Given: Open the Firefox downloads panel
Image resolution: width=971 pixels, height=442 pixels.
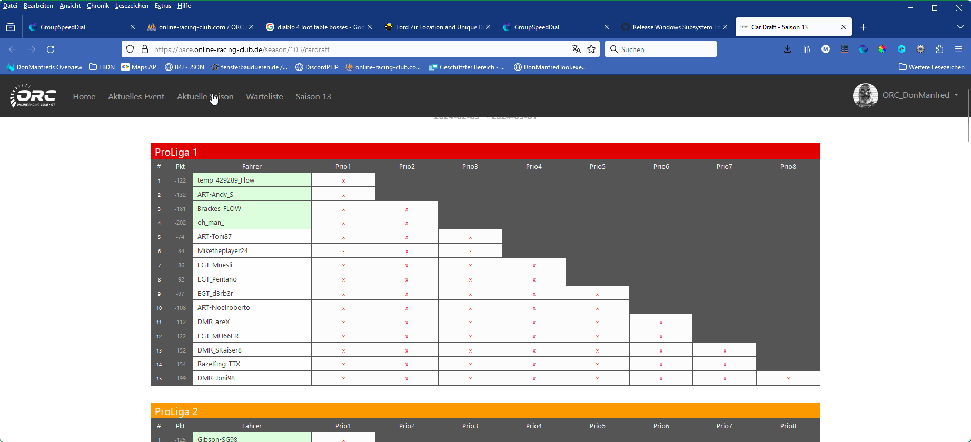Looking at the screenshot, I should [787, 49].
